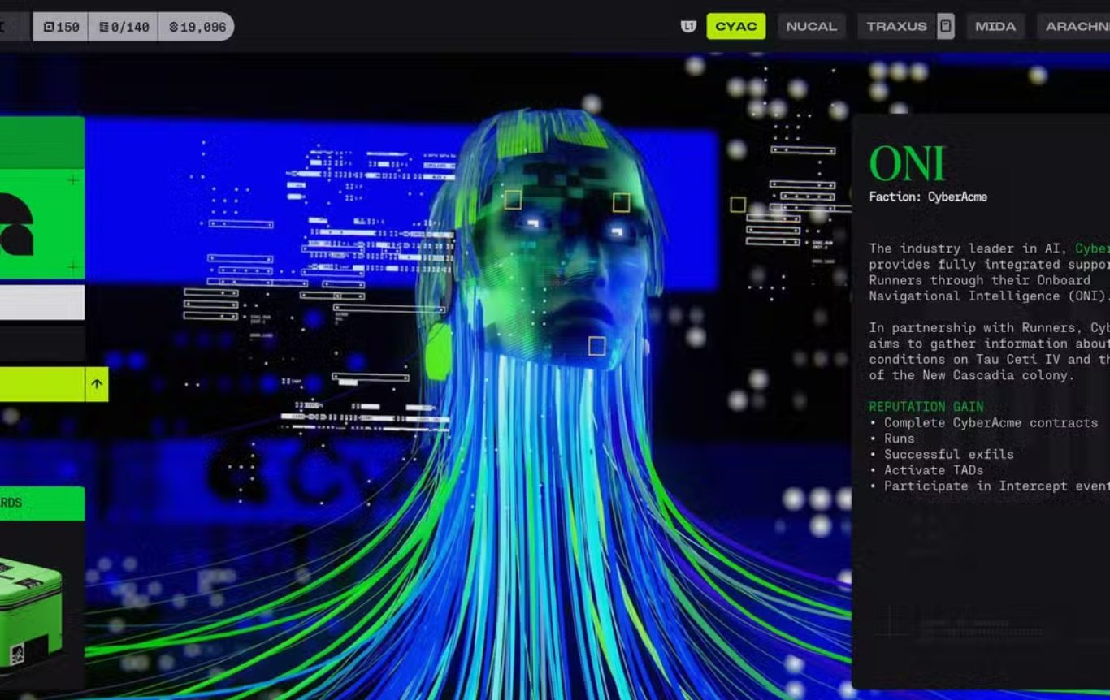Click the notification badge icon beside TRAXUS
The width and height of the screenshot is (1110, 700).
945,26
